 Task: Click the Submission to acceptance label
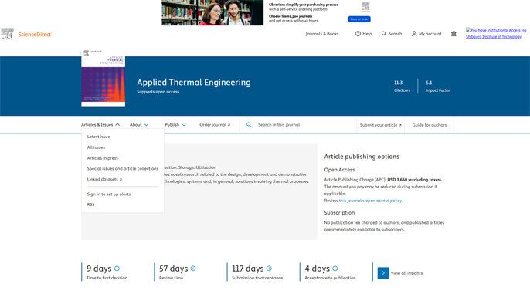(257, 278)
